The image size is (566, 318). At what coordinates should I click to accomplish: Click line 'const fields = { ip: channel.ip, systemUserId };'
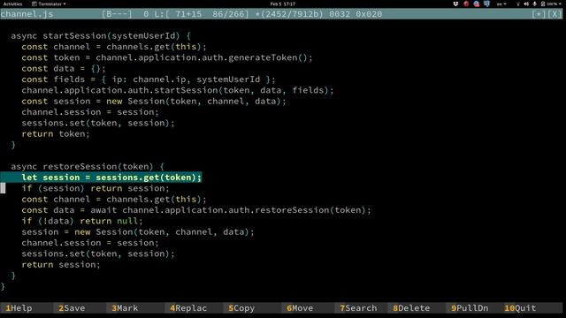pos(149,79)
